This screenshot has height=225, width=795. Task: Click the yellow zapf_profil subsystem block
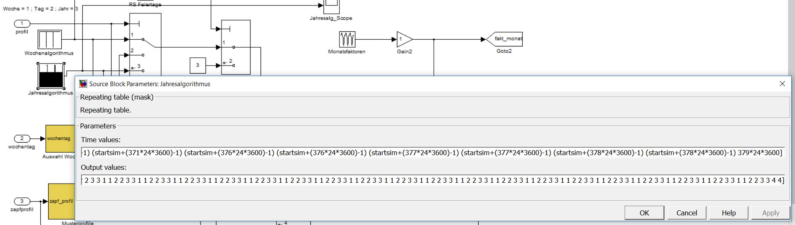pyautogui.click(x=61, y=201)
